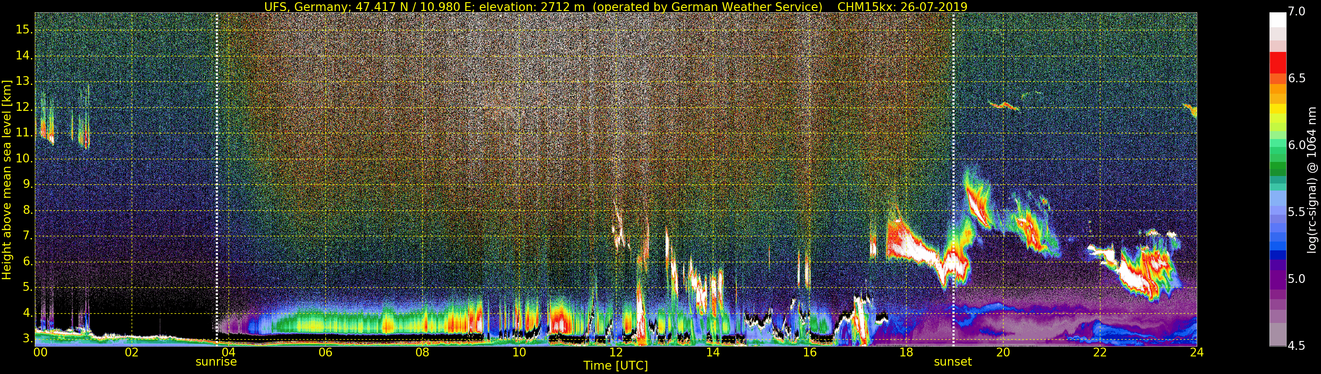1321x374 pixels.
Task: Click the white top of the colorbar near 7.0
Action: [x=1277, y=19]
